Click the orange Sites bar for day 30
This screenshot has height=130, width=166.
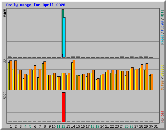pos(152,82)
